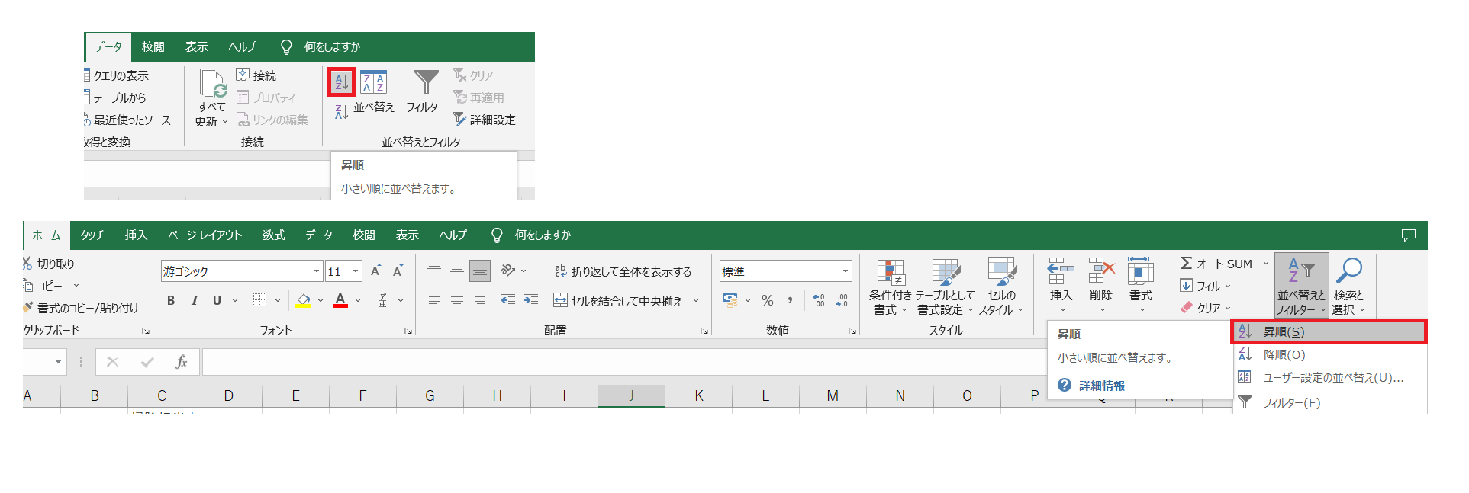Click the 接続 connections button

(x=256, y=75)
